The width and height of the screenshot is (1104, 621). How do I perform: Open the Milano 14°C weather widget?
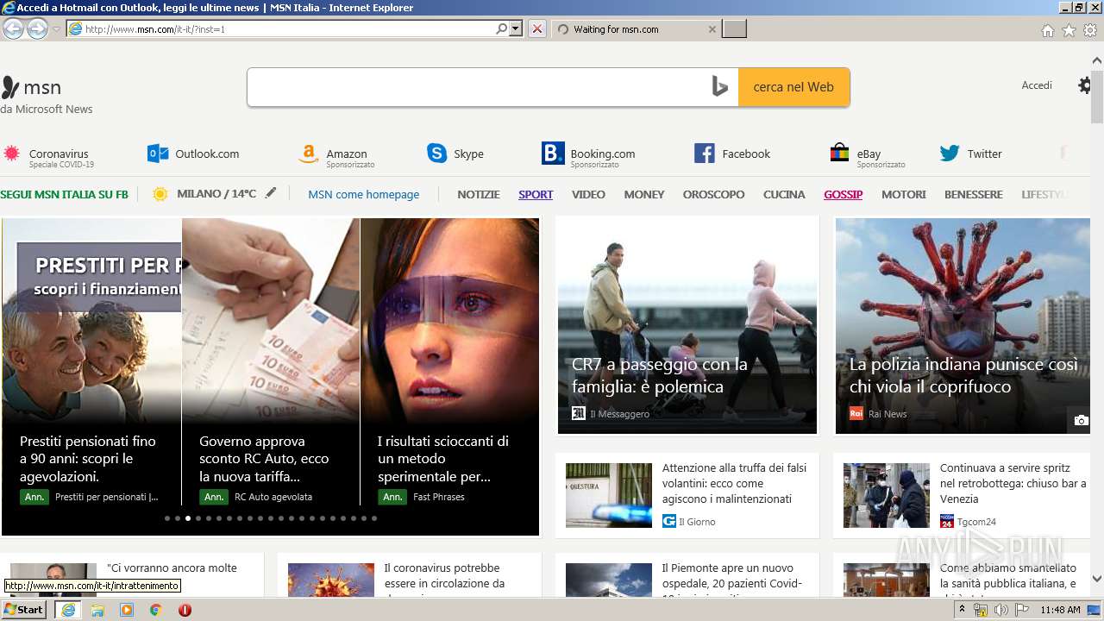204,194
